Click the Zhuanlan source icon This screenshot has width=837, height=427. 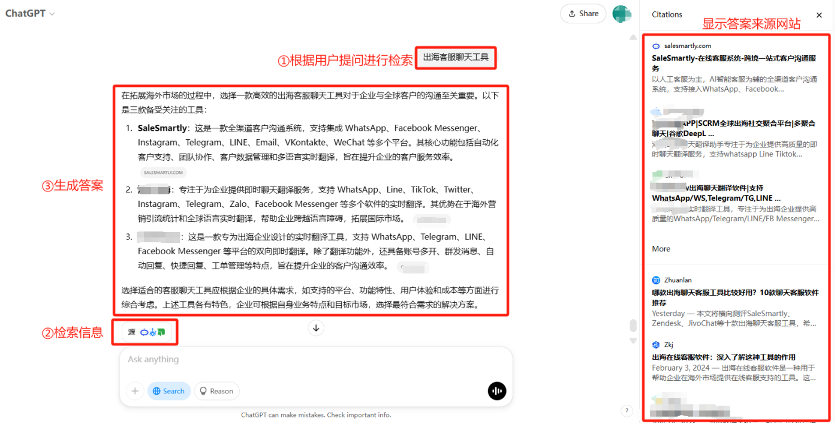coord(656,280)
